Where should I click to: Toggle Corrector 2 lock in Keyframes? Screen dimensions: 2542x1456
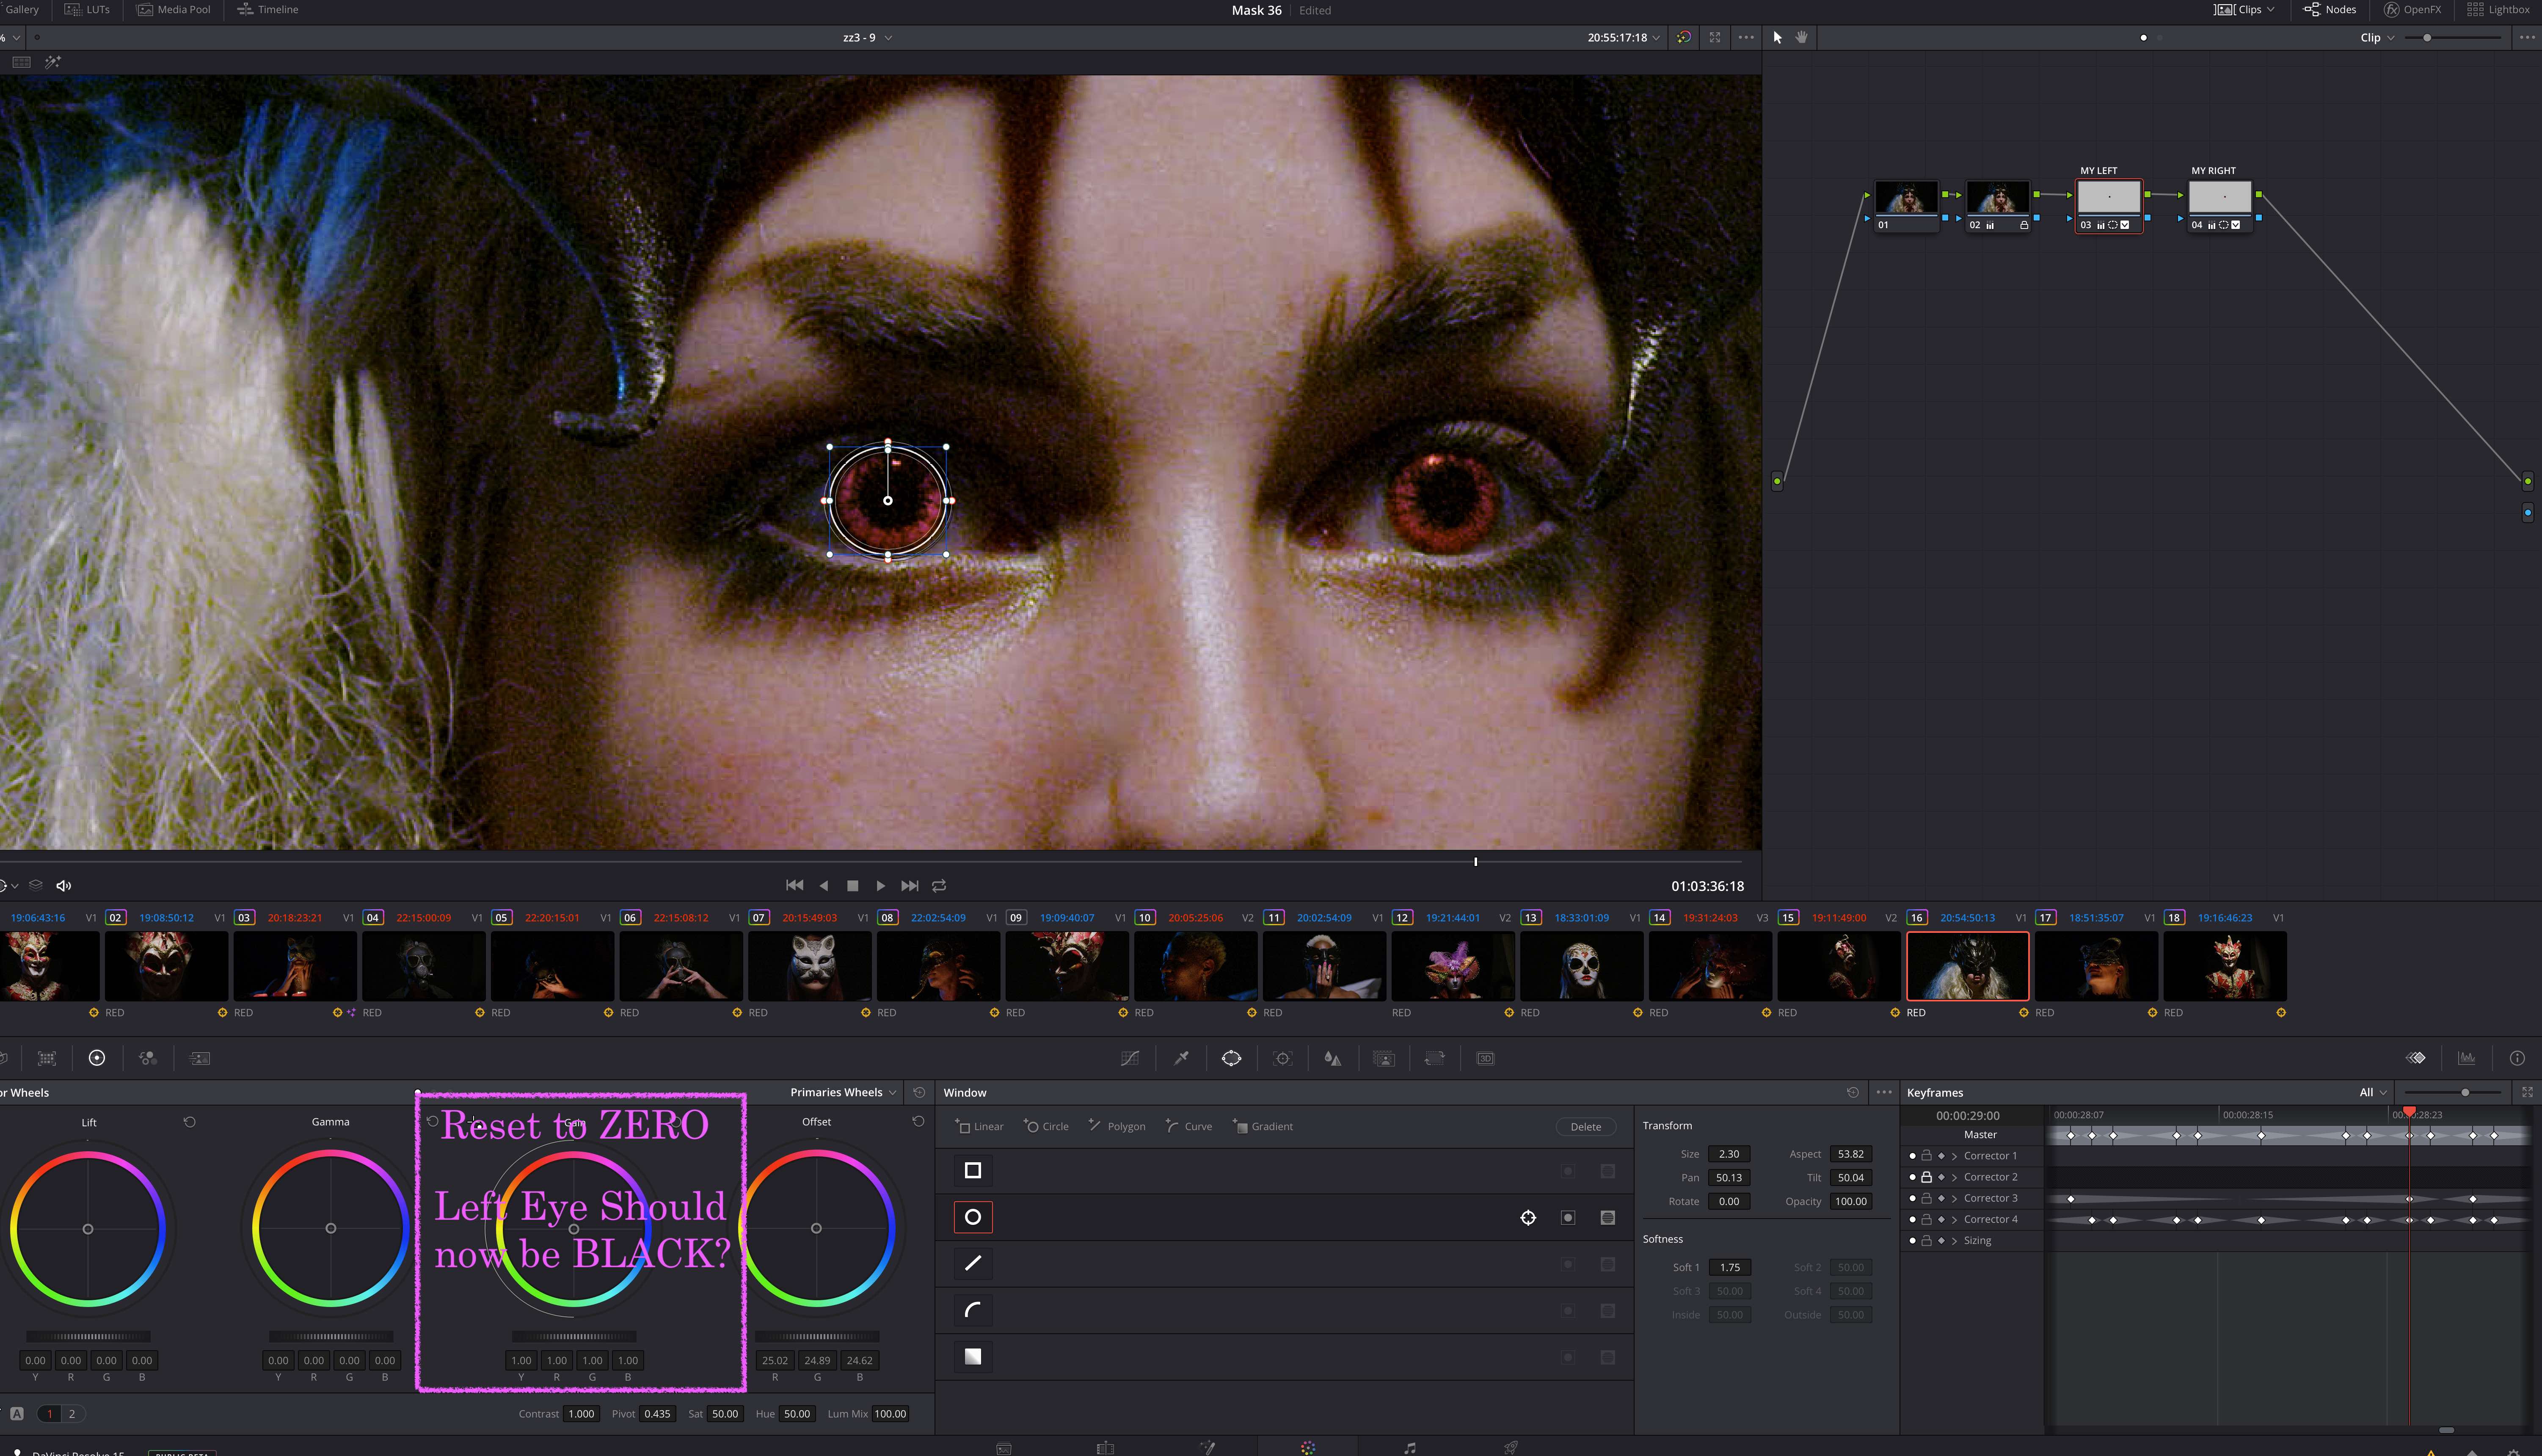pos(1926,1177)
